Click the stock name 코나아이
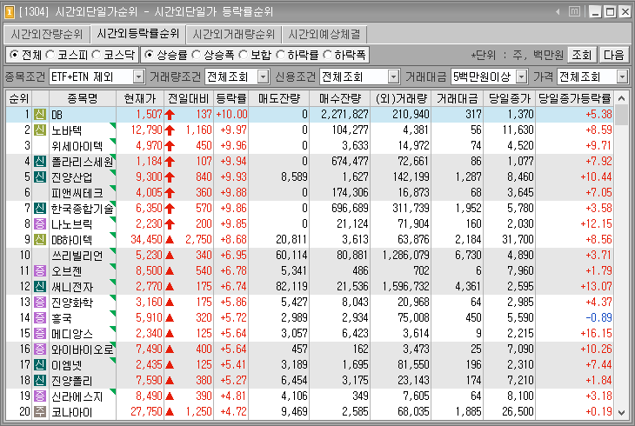 [71, 412]
